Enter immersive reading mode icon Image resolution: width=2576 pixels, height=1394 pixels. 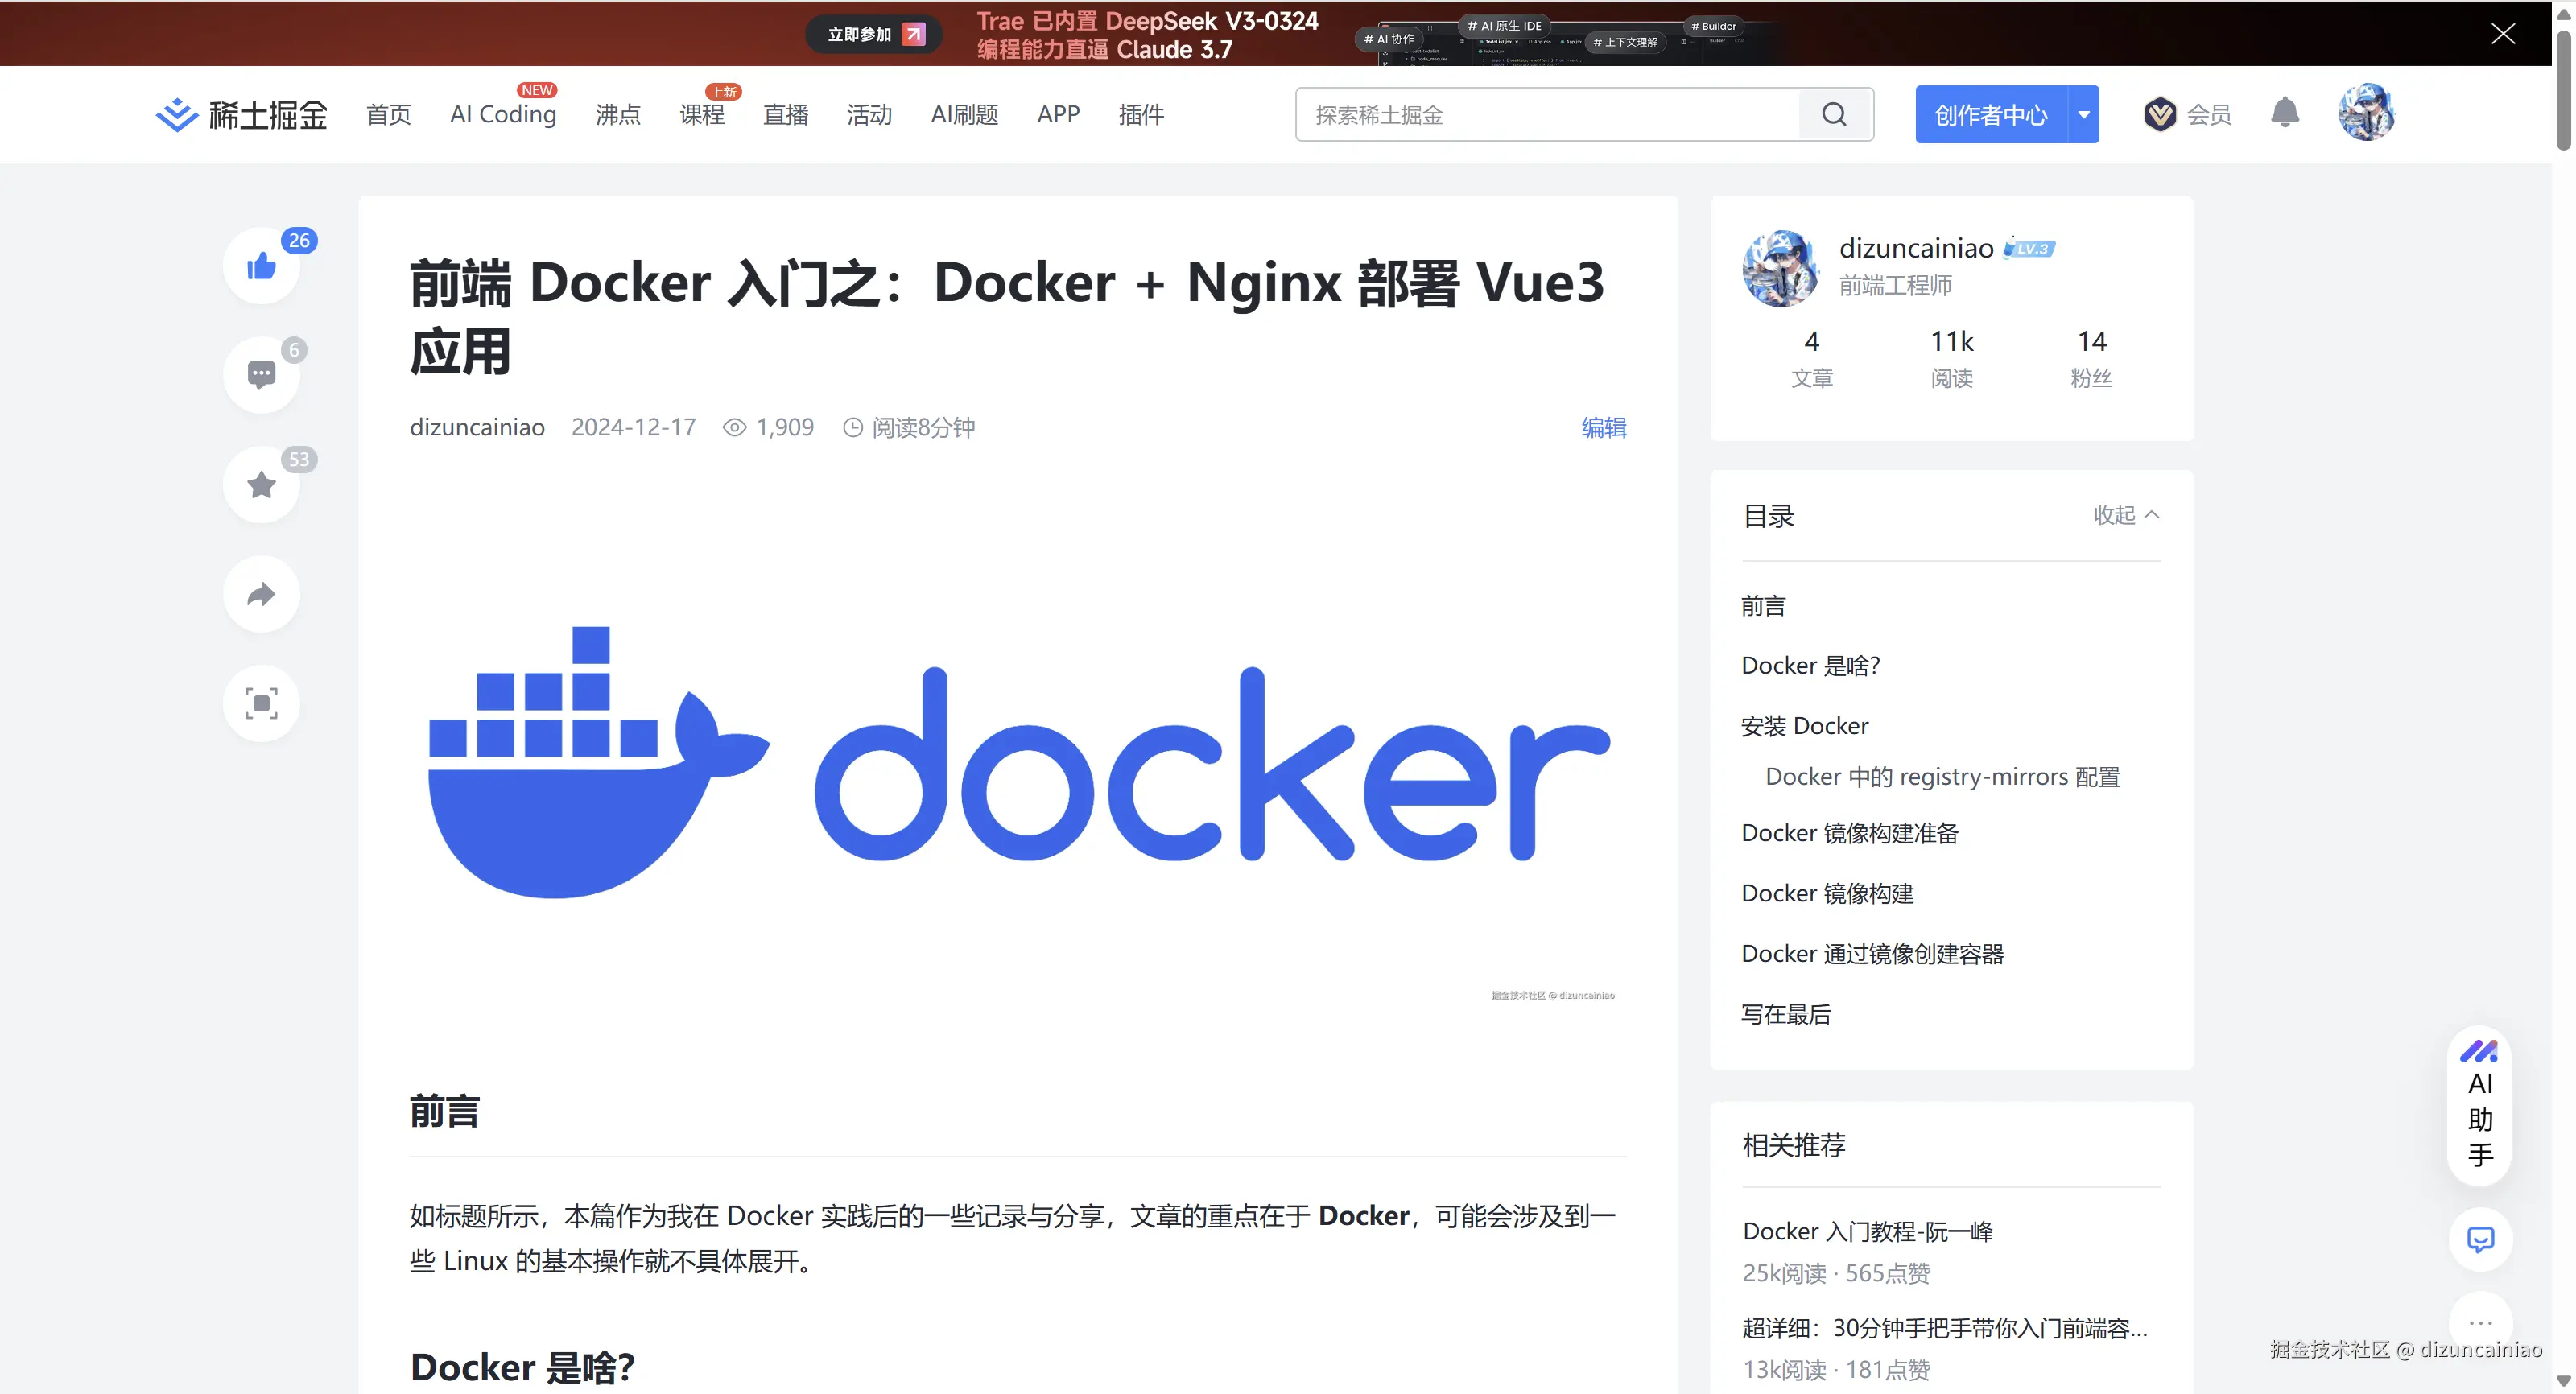click(x=261, y=704)
